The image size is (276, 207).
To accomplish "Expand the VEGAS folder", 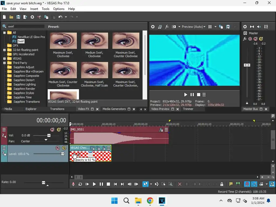I will click(4, 58).
